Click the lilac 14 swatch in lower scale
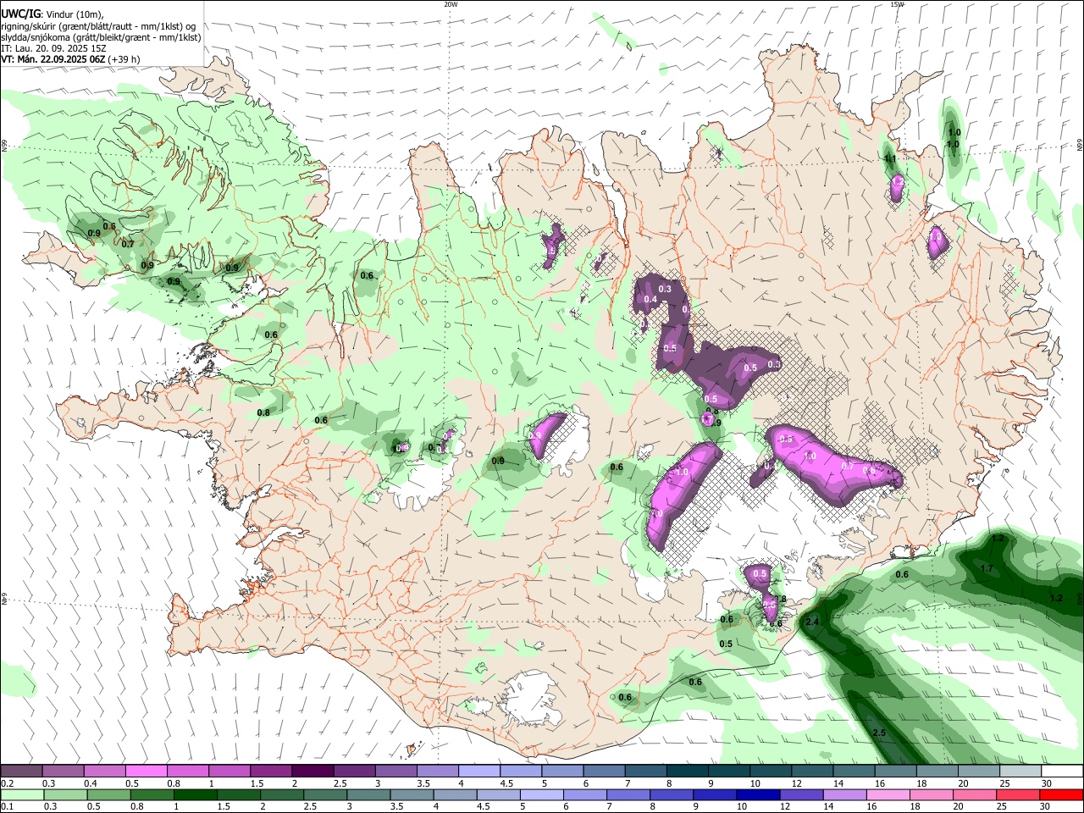Viewport: 1084px width, 813px height. coord(845,794)
